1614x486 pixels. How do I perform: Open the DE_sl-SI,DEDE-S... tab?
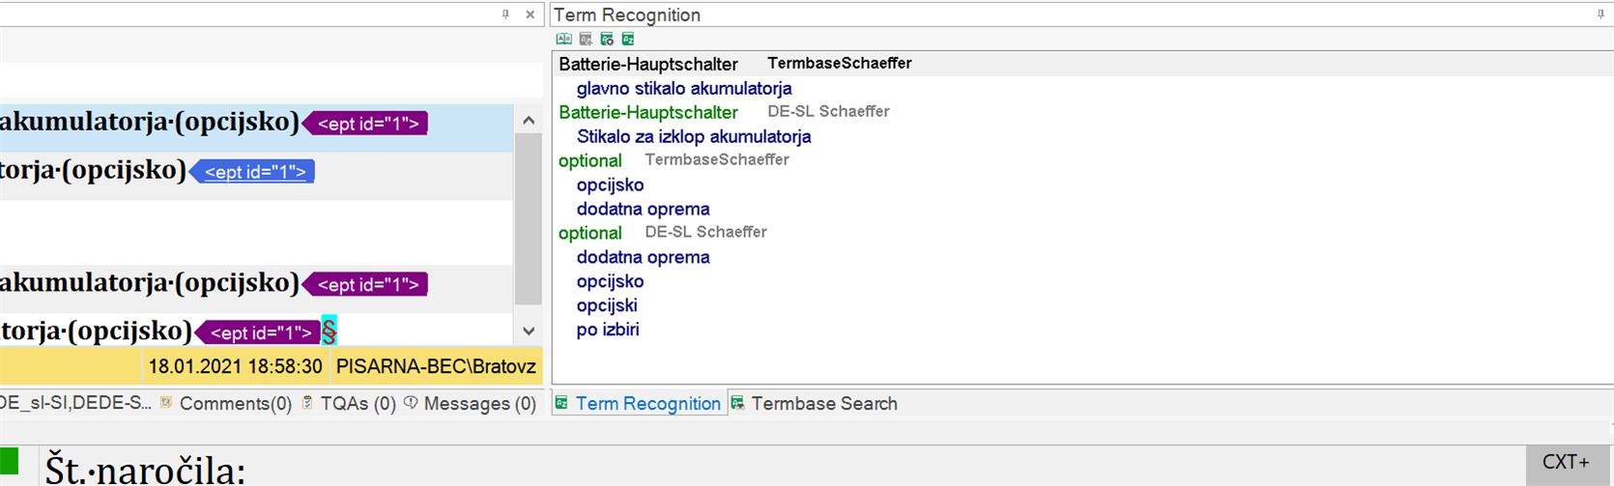[75, 403]
